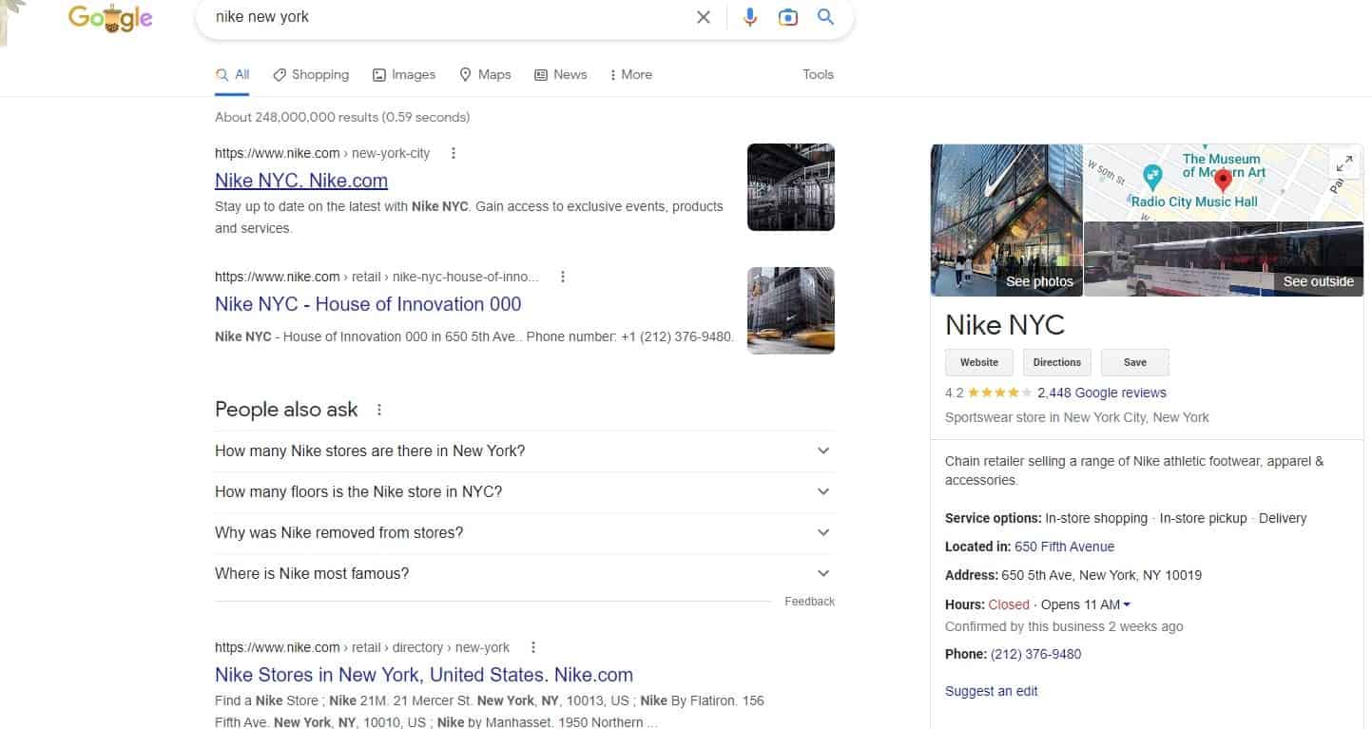Image resolution: width=1372 pixels, height=729 pixels.
Task: Click the teal Radio City Music Hall map marker
Action: pos(1152,176)
